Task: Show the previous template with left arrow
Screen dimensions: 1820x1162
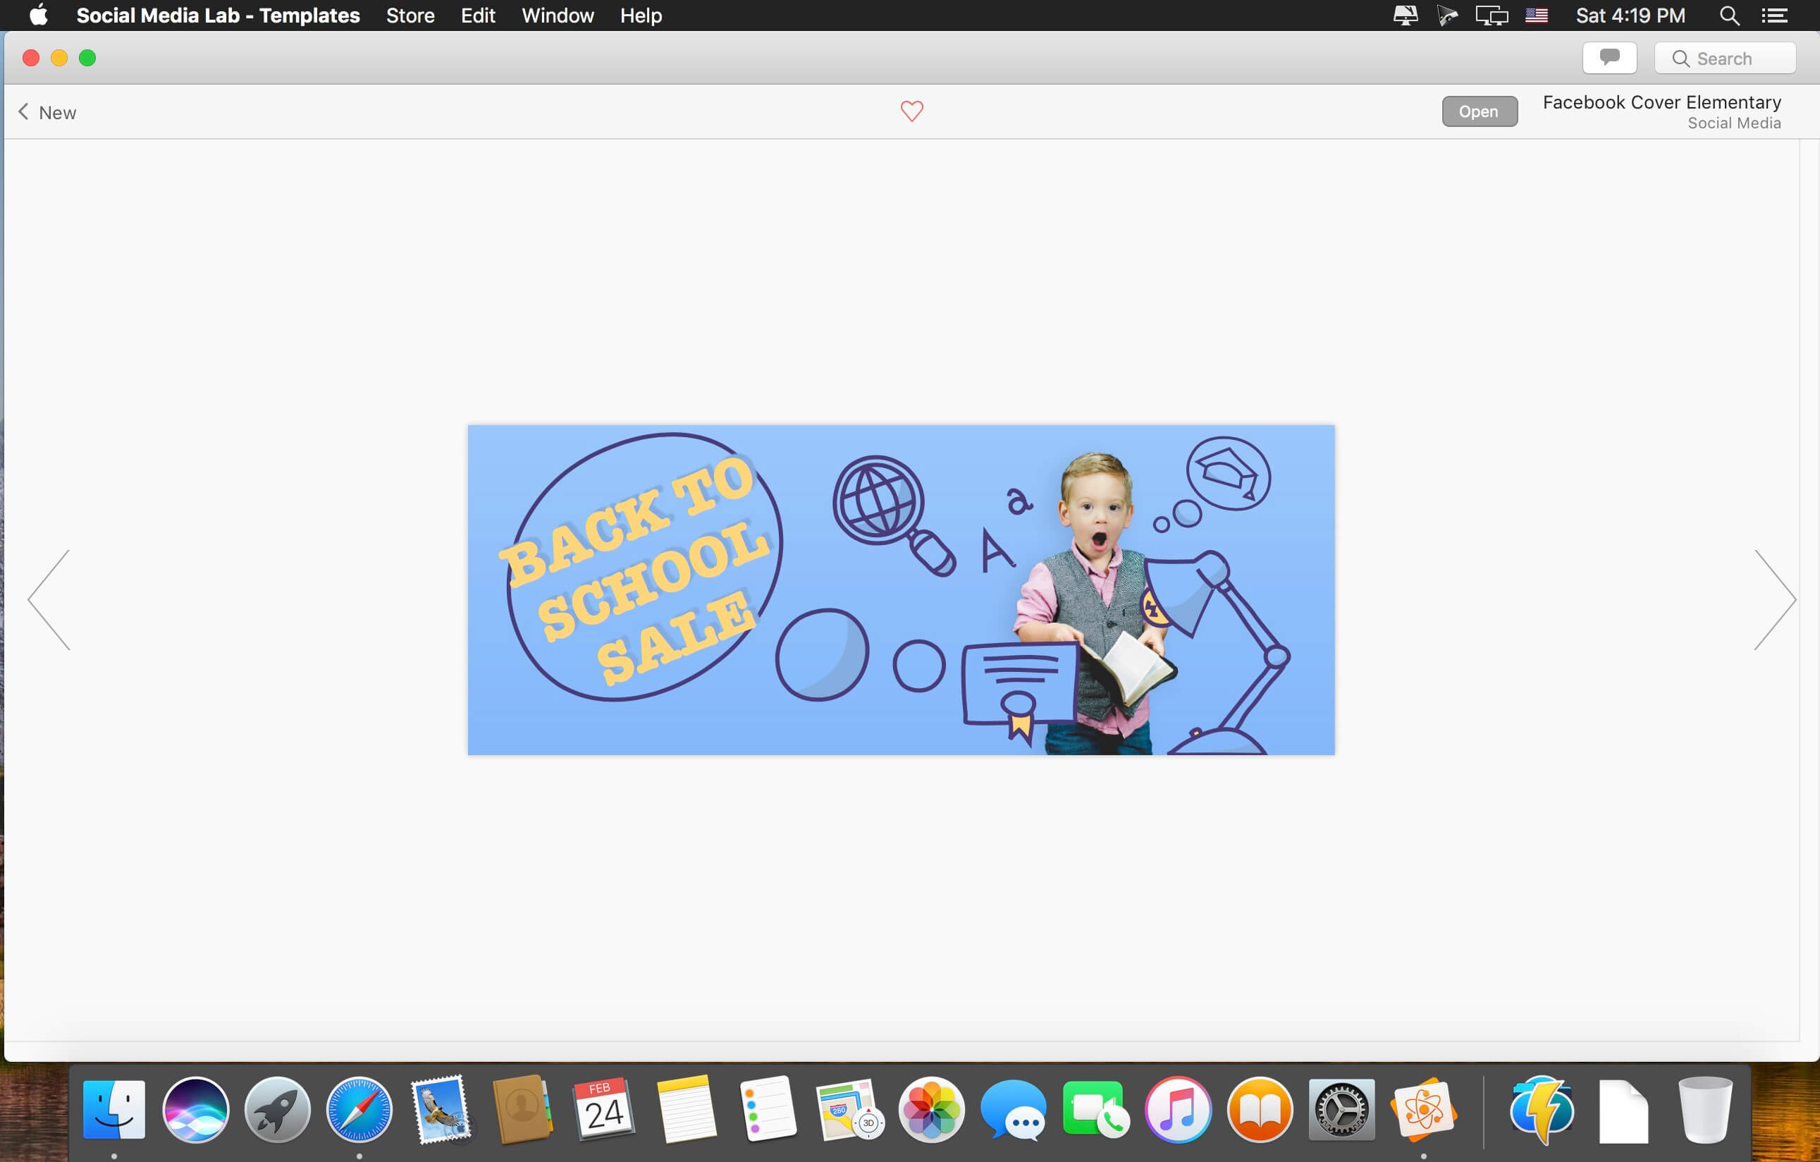Action: click(49, 599)
